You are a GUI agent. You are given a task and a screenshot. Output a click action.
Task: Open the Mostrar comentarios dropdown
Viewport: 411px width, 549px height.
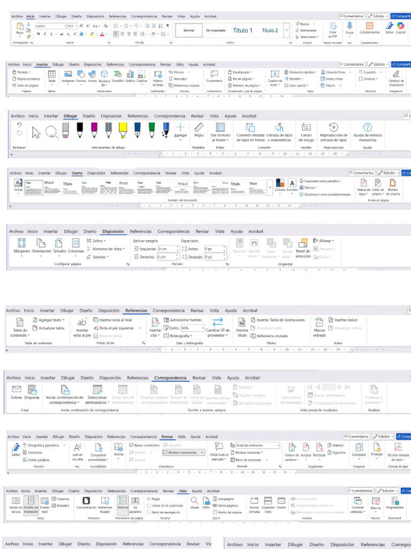(183, 452)
